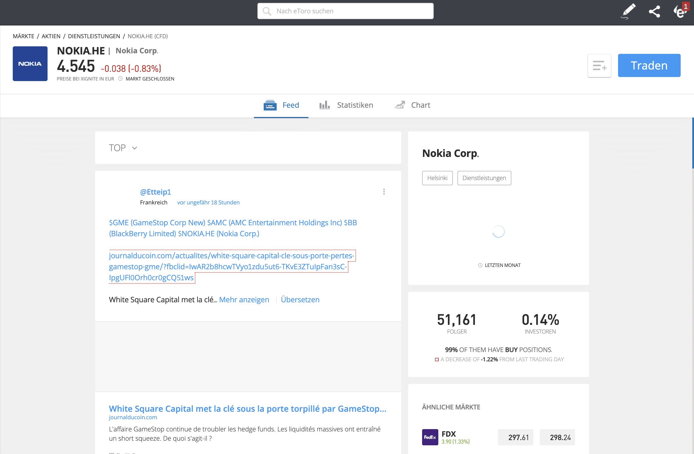Open FDX in similar markets

click(448, 434)
